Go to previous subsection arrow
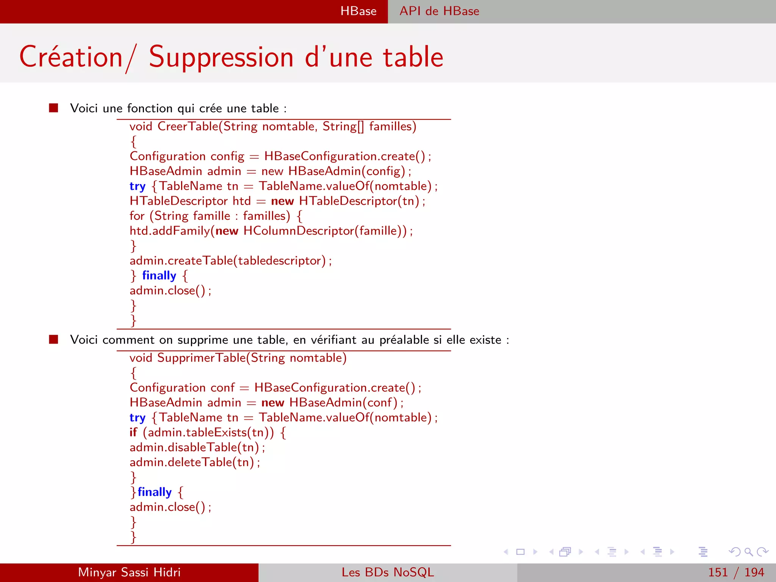This screenshot has height=582, width=776. pyautogui.click(x=597, y=552)
